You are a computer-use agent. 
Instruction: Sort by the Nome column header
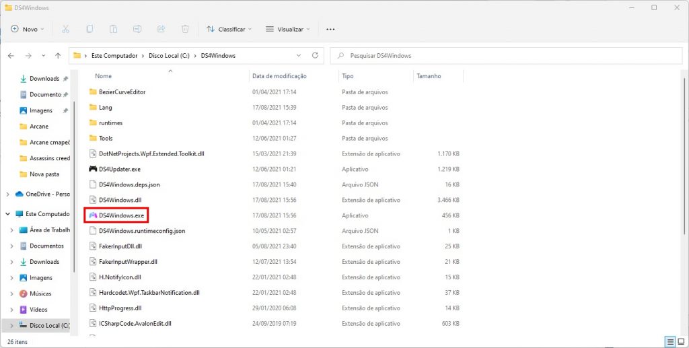tap(104, 76)
